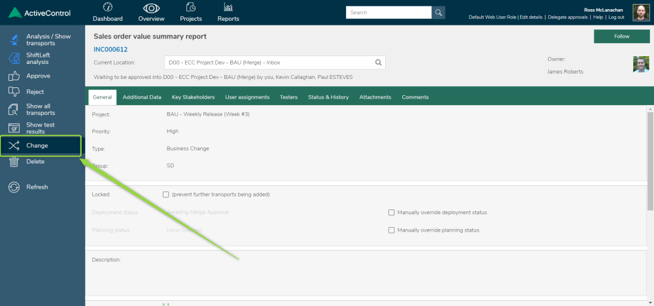Tick the Locked checkbox
The width and height of the screenshot is (654, 306).
click(166, 194)
